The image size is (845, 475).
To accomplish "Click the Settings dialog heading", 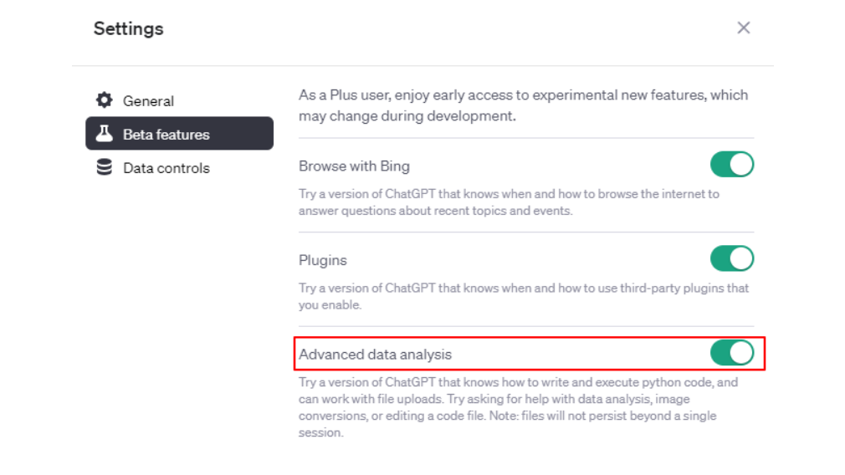I will (128, 28).
